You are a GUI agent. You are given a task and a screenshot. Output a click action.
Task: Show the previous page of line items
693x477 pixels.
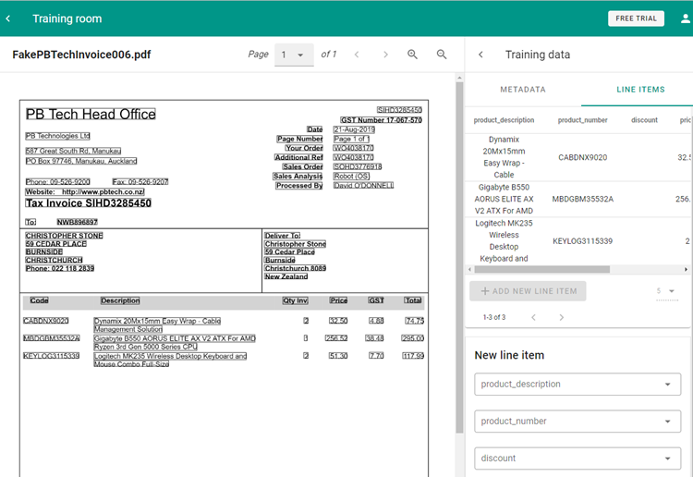[x=532, y=317]
